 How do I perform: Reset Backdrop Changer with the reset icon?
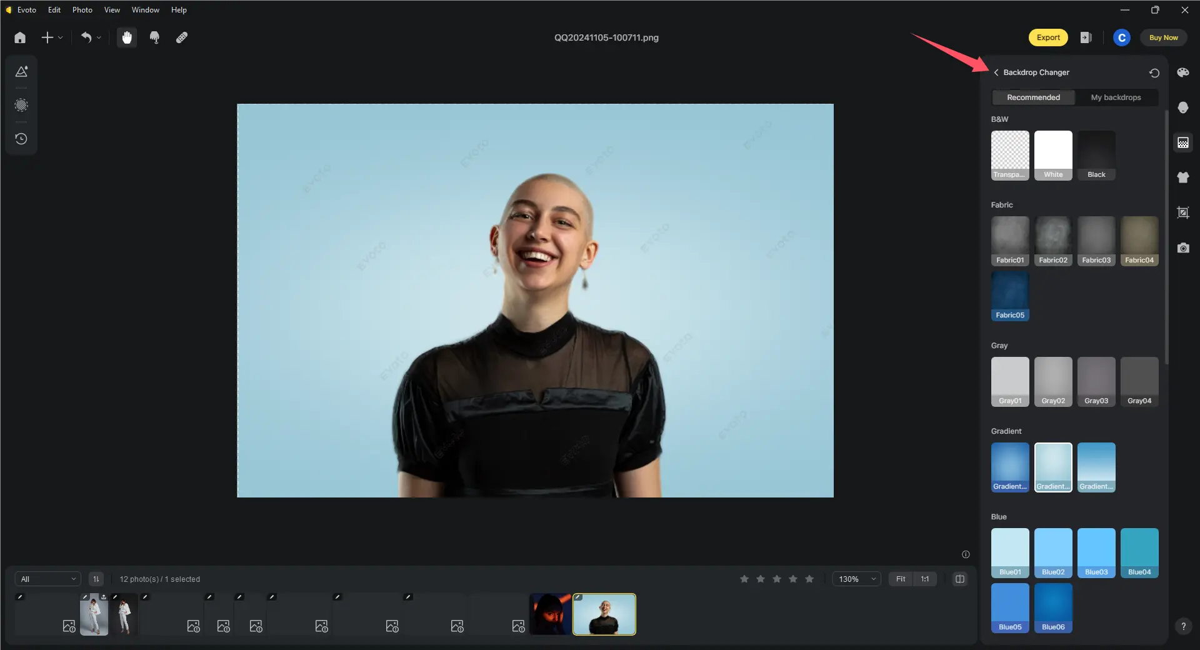tap(1154, 73)
